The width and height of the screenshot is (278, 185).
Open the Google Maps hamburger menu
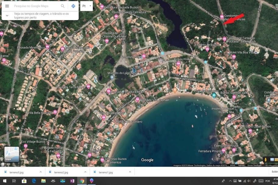(x=7, y=6)
